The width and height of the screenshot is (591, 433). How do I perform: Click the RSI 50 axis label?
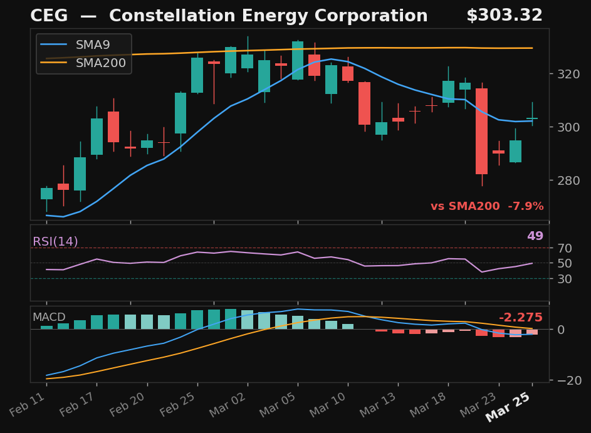click(565, 263)
